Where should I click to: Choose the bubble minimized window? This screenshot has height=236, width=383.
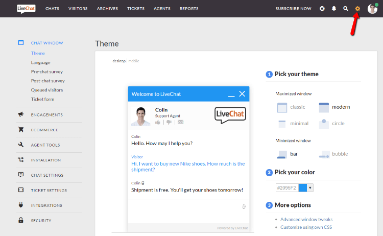point(333,154)
